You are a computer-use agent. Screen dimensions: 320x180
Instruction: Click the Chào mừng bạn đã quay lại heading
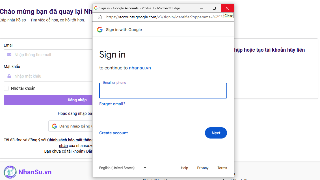[46, 11]
